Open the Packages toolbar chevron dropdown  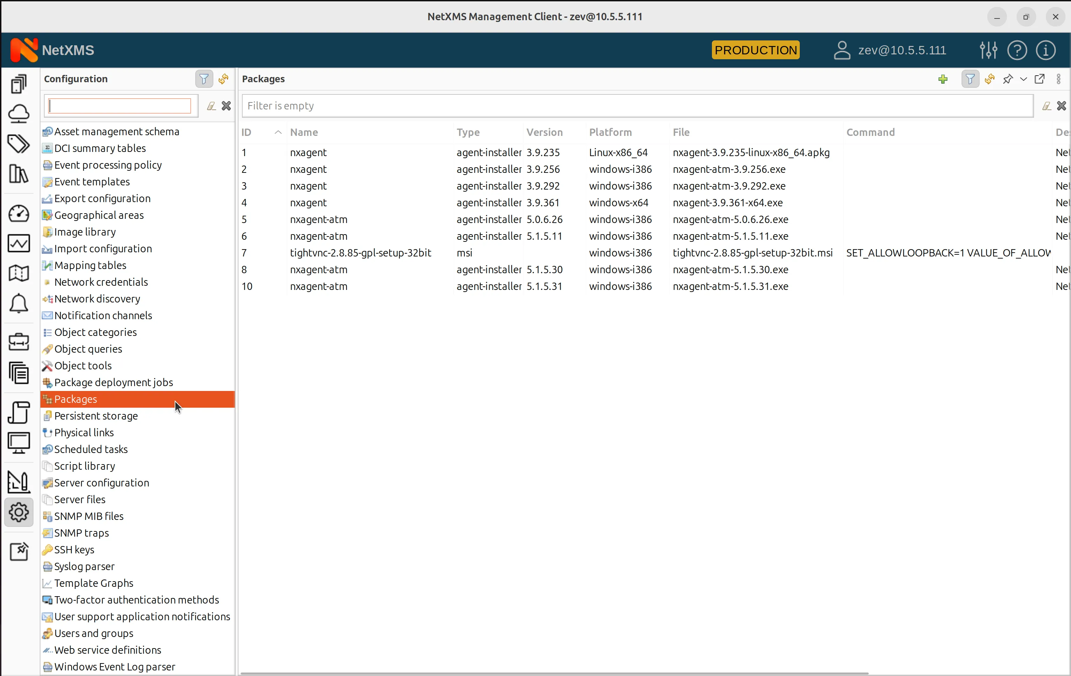(1023, 79)
